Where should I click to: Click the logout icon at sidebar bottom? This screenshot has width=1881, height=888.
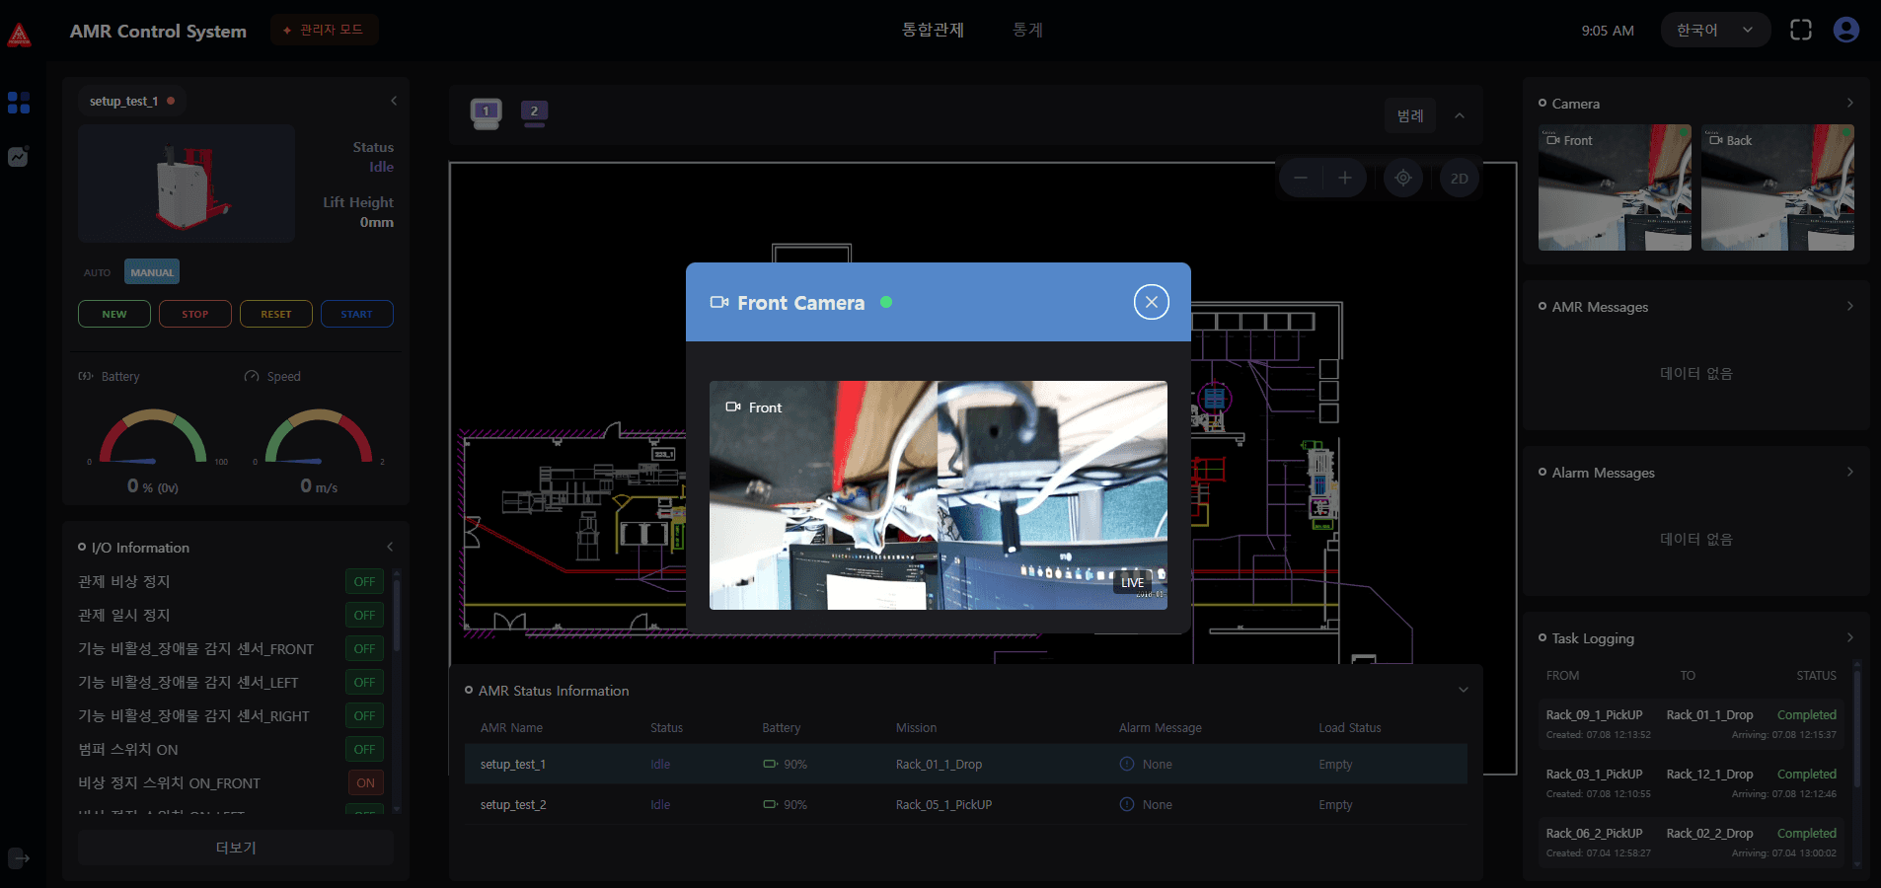[19, 858]
